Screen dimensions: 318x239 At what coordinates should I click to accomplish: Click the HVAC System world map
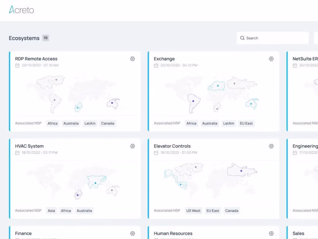pos(74,181)
